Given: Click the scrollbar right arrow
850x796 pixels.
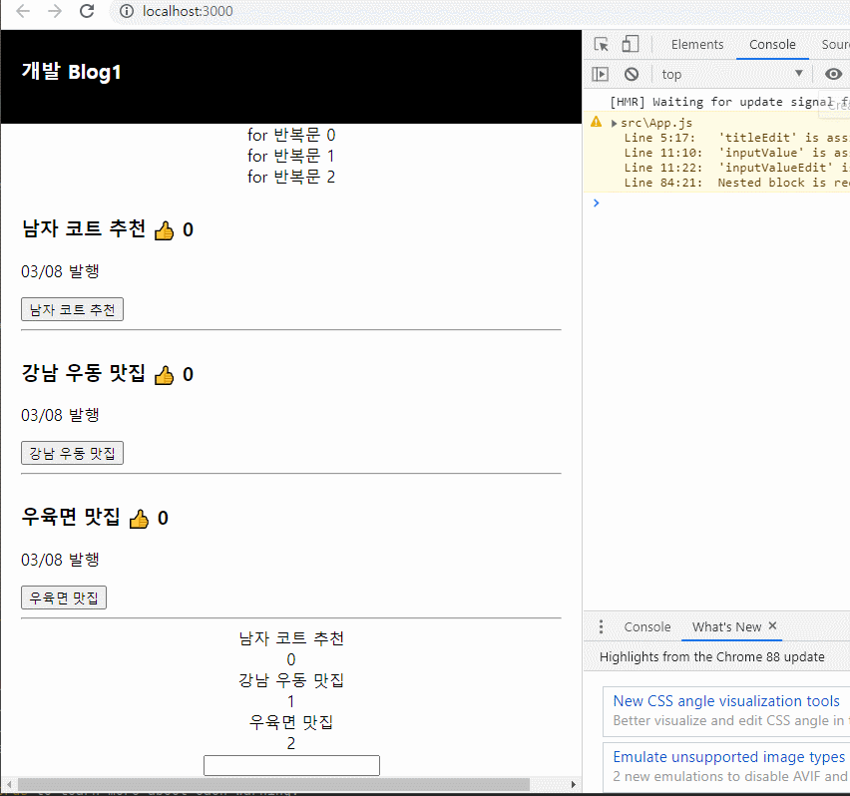Looking at the screenshot, I should click(x=574, y=784).
